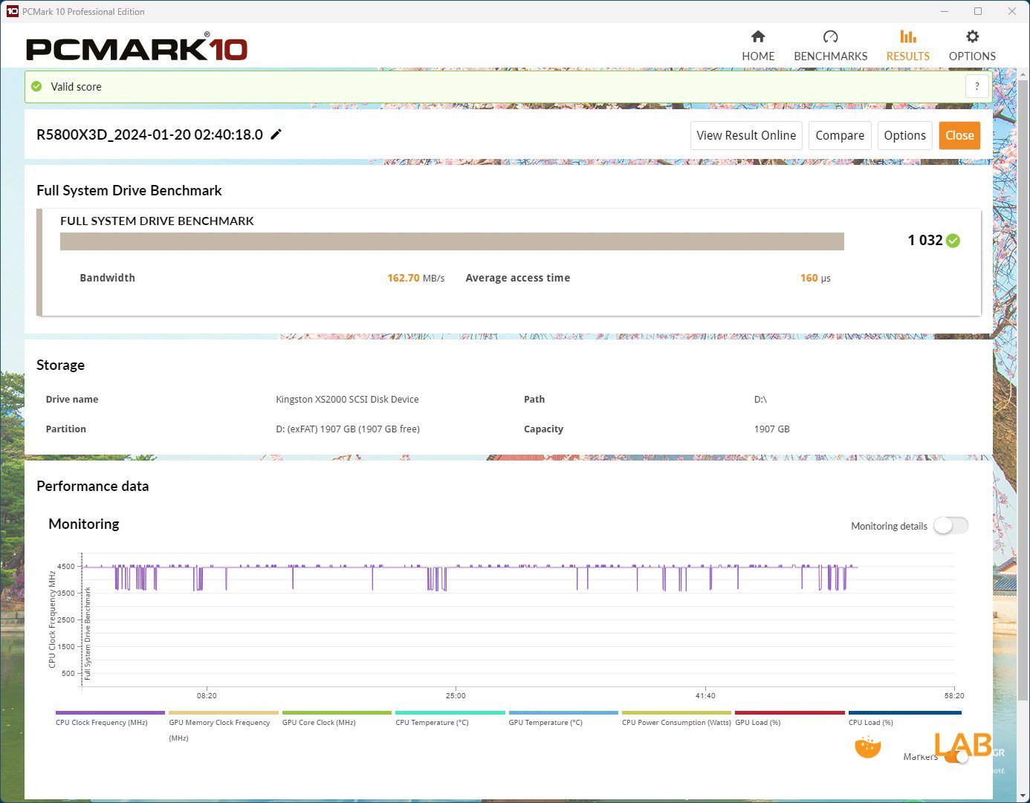Click the Performance data heading
1030x803 pixels.
[93, 486]
